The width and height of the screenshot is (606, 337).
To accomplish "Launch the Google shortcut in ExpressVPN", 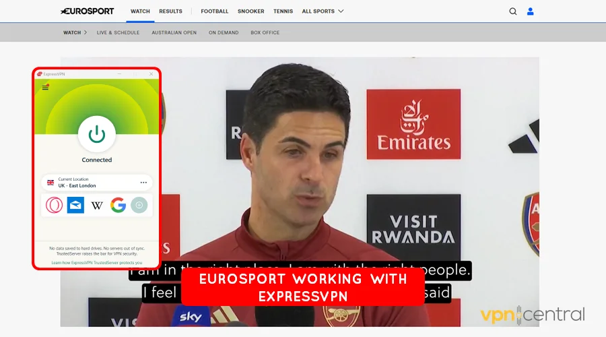I will click(118, 205).
